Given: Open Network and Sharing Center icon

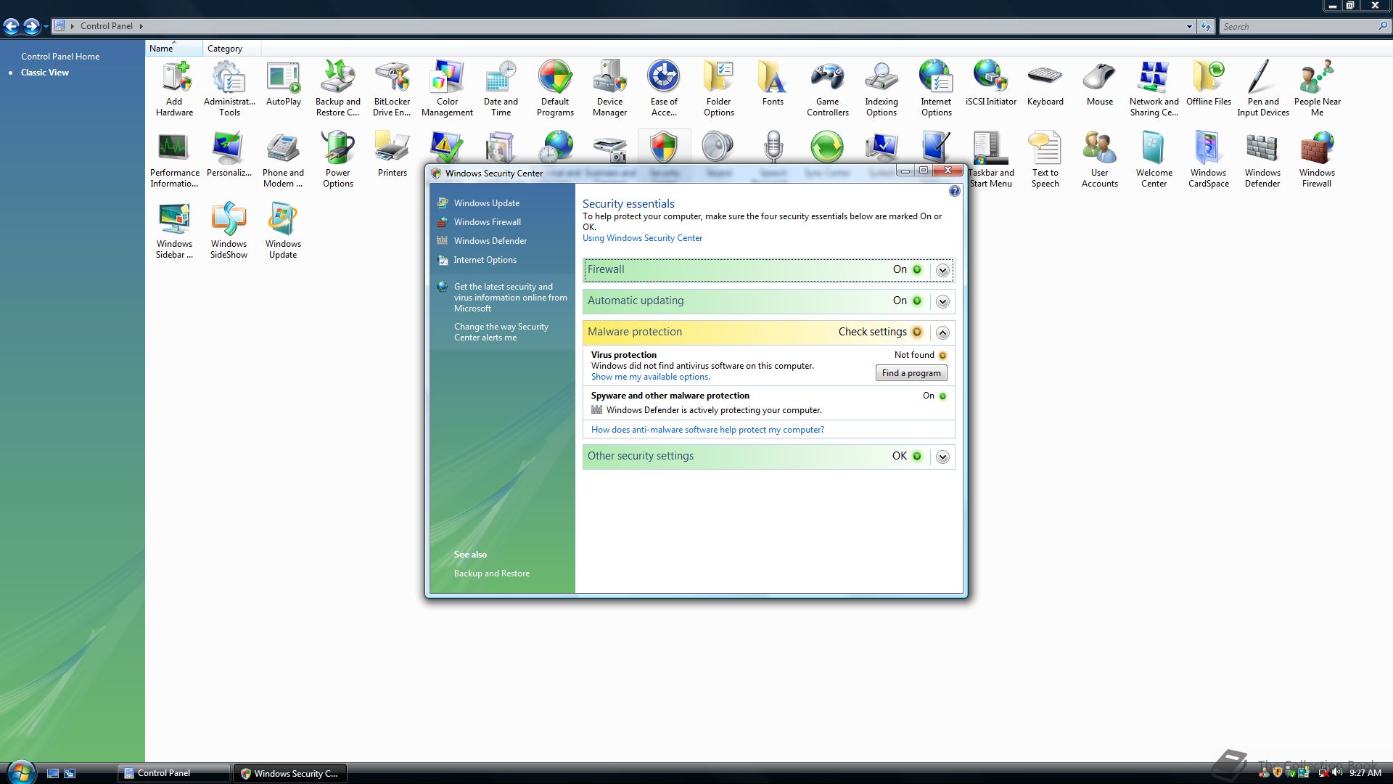Looking at the screenshot, I should pyautogui.click(x=1154, y=88).
